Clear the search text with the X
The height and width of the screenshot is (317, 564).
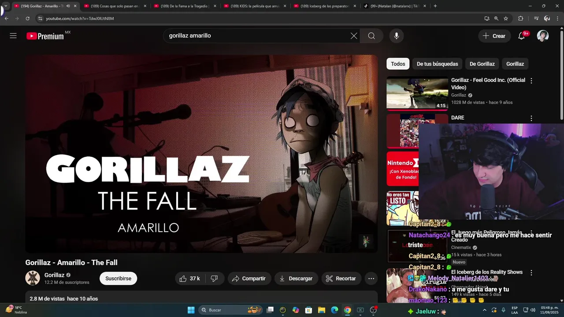(354, 36)
